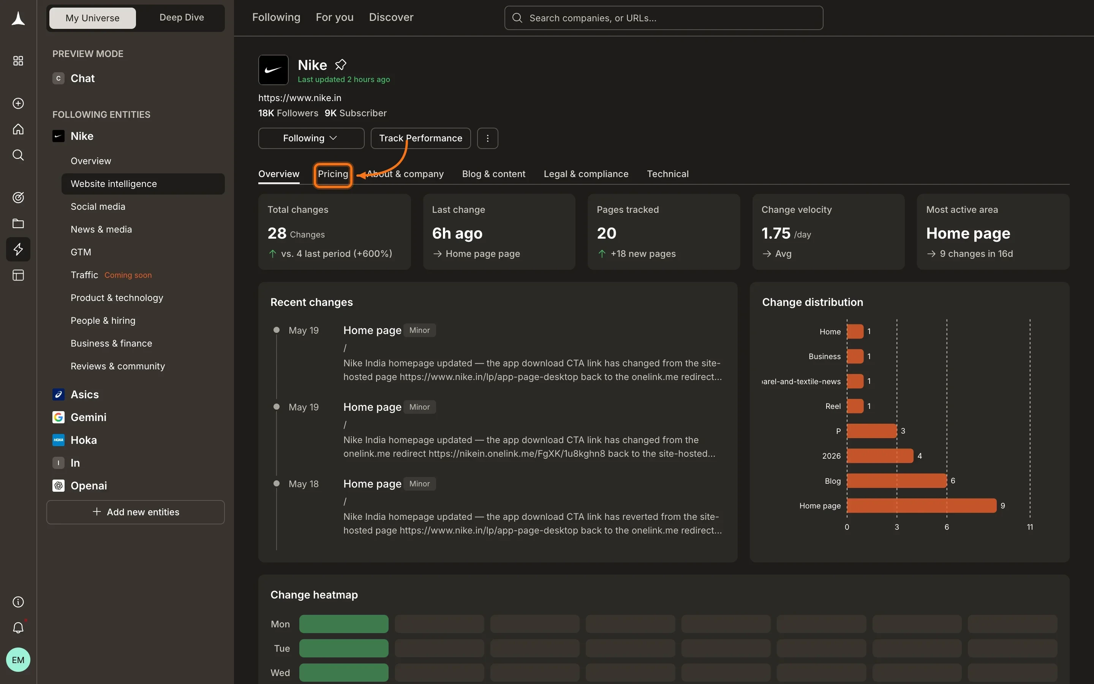
Task: Open Social media in sidebar
Action: coord(143,207)
